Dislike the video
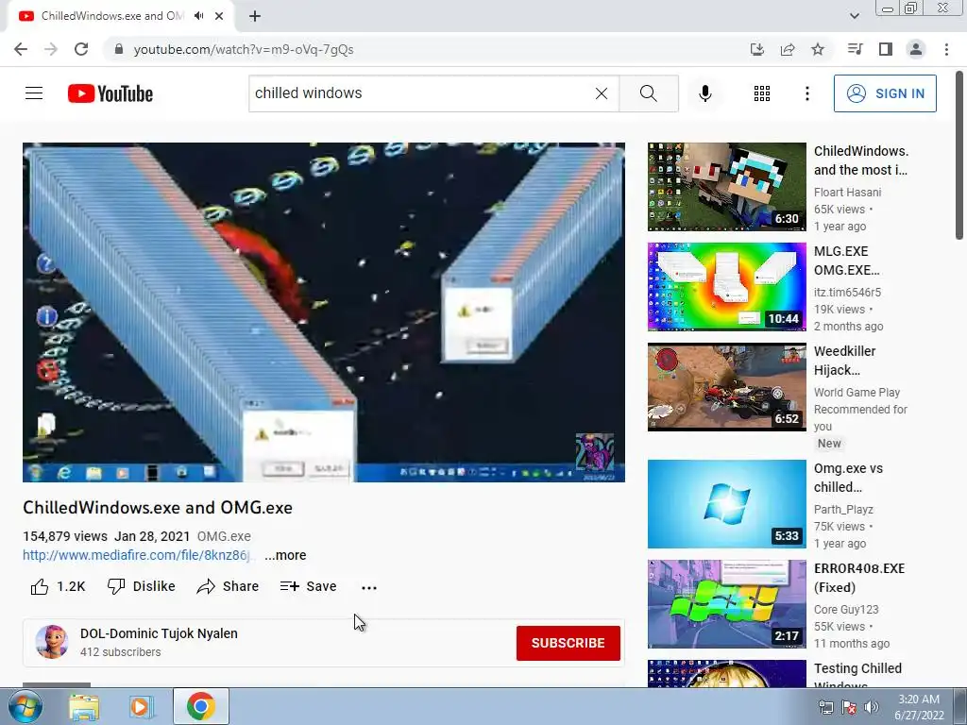 [142, 586]
